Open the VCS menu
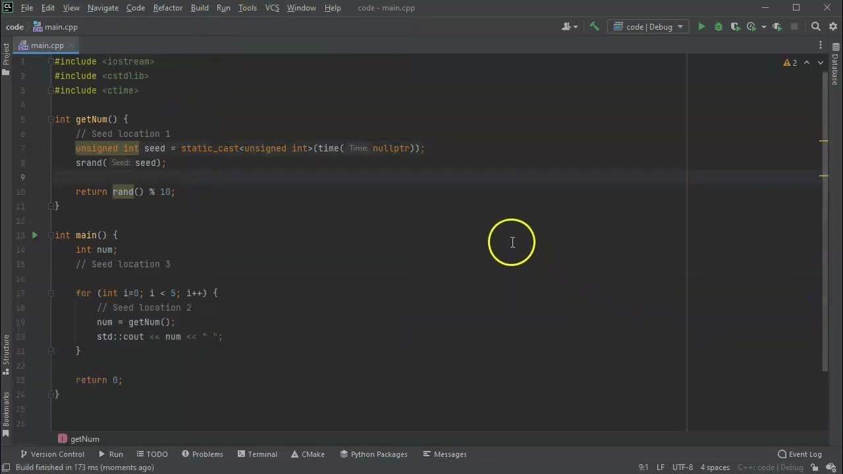 point(272,8)
